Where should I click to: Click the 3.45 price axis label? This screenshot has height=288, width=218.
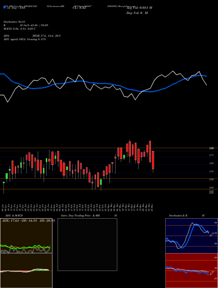211,163
